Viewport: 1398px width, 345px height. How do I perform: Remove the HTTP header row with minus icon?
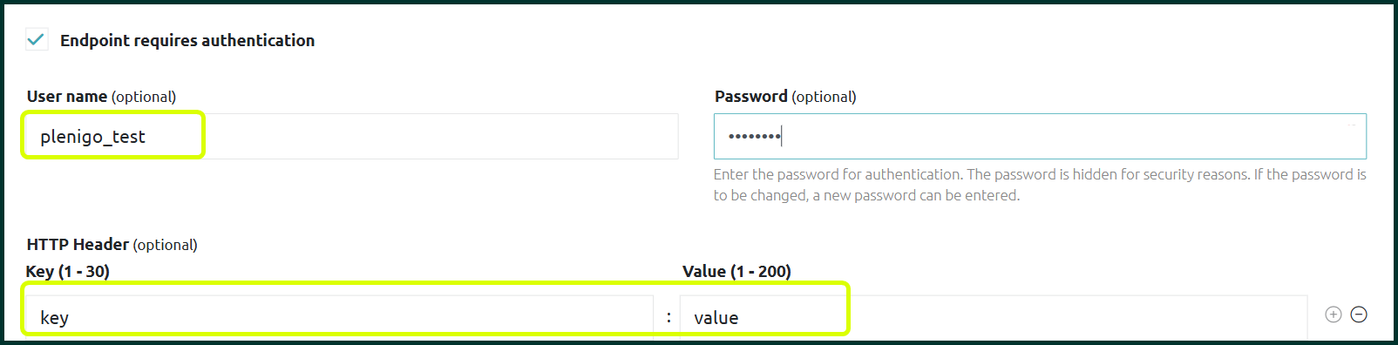(x=1359, y=315)
